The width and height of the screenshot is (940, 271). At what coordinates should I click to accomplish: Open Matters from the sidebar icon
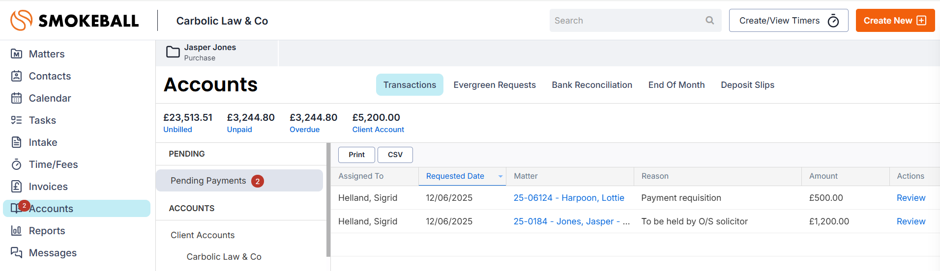tap(16, 54)
